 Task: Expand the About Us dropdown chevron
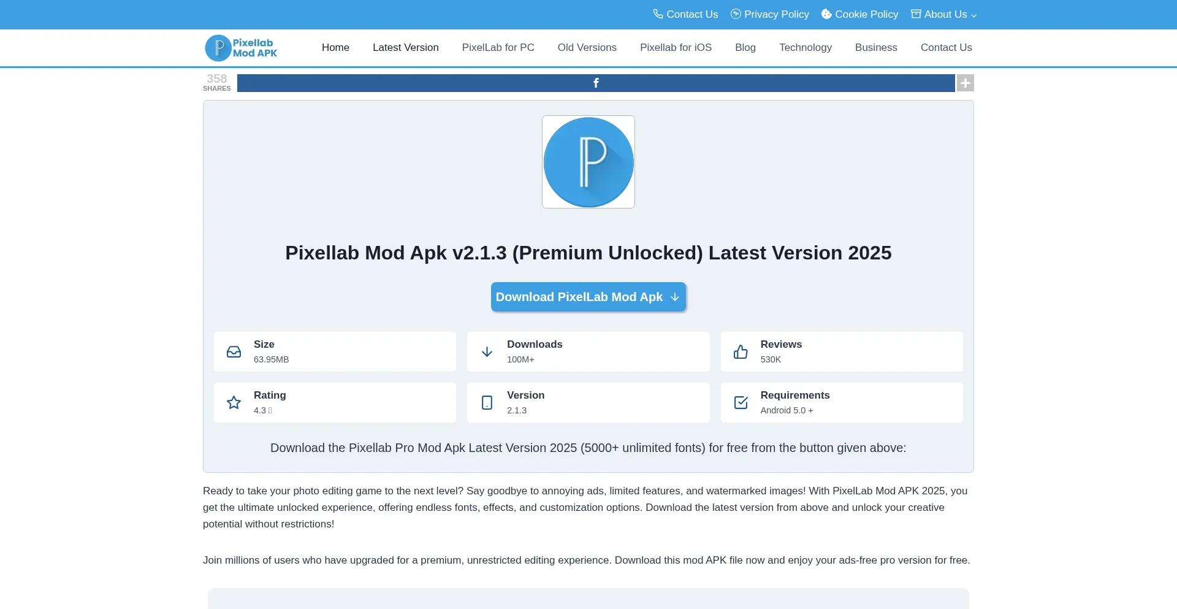[x=973, y=15]
